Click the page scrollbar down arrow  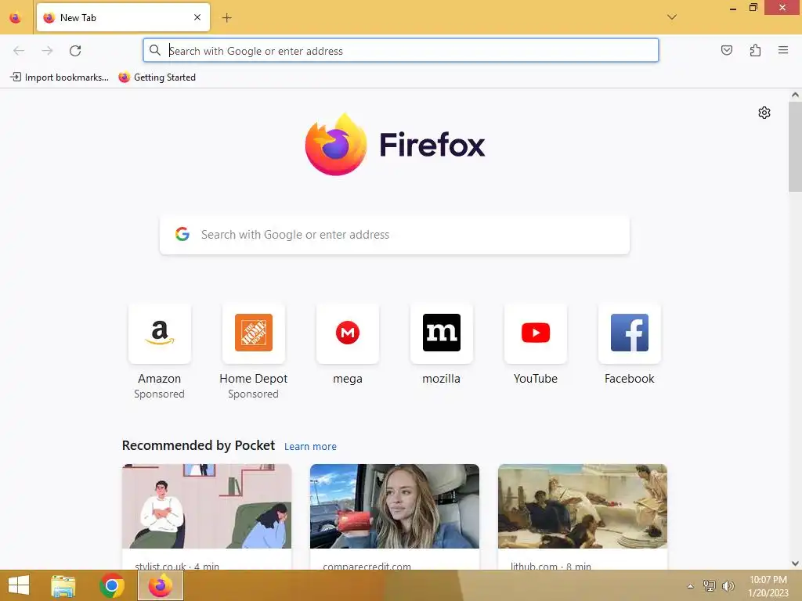point(795,563)
